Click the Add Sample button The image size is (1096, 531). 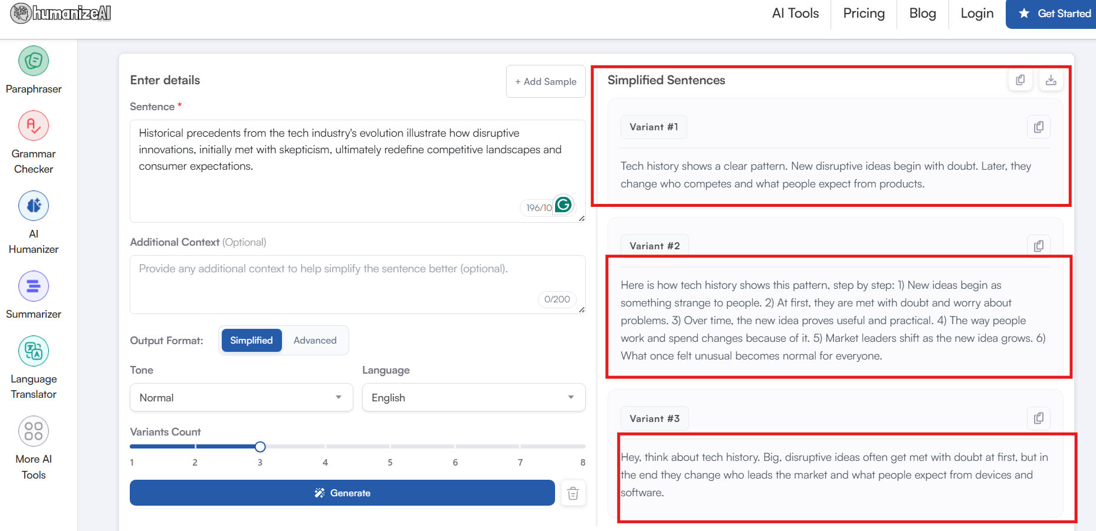point(546,82)
